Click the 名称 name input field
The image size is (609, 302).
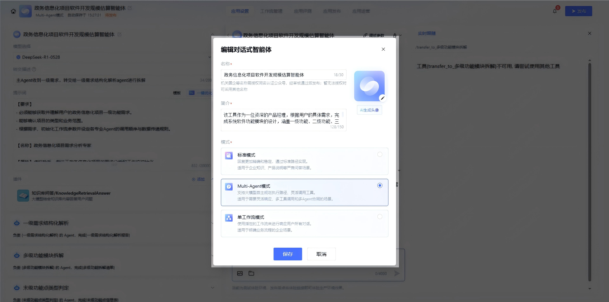tap(284, 75)
